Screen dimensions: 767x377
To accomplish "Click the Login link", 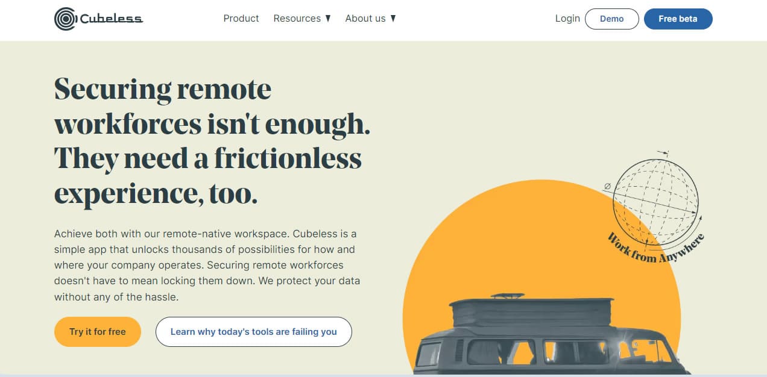I will coord(567,19).
